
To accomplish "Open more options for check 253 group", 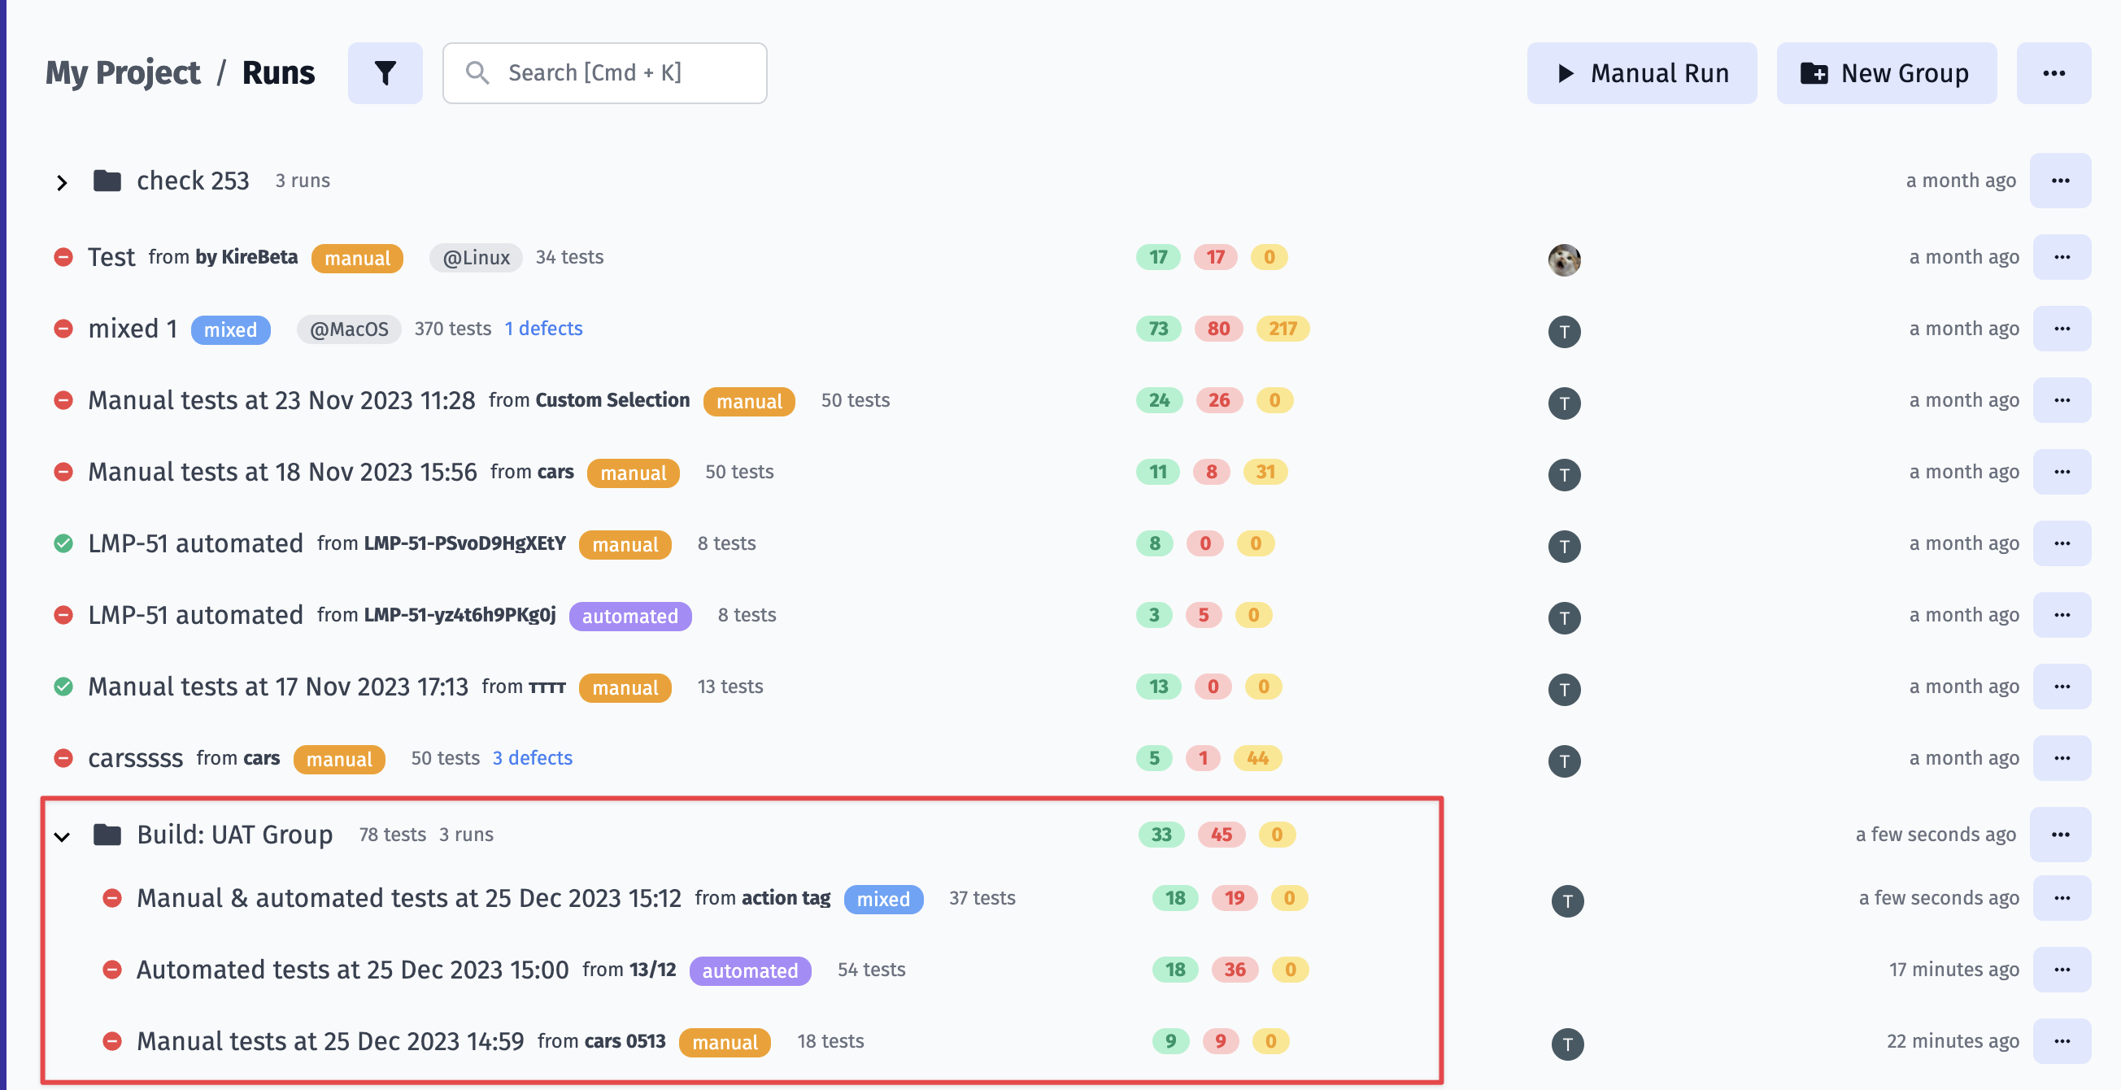I will [x=2060, y=181].
